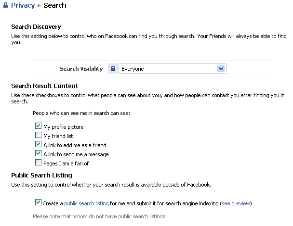Check the Pages I am a fan of box
This screenshot has width=293, height=226.
[x=38, y=163]
